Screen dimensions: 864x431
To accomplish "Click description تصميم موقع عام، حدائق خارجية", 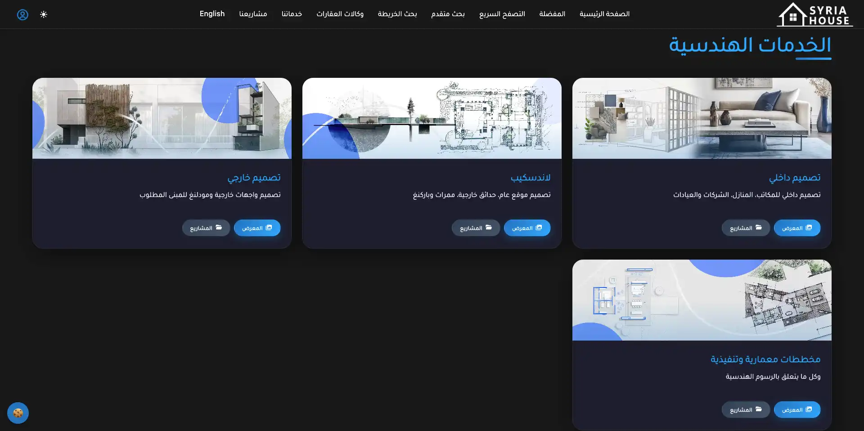I will click(x=482, y=195).
